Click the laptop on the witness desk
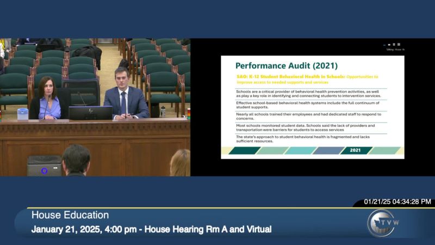 (90, 113)
